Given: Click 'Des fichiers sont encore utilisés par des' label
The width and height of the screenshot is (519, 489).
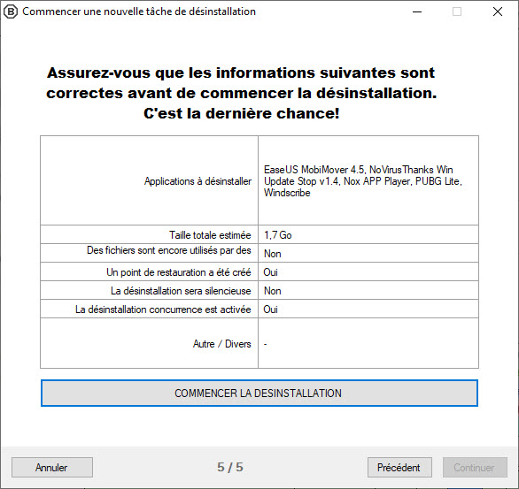Looking at the screenshot, I should [x=169, y=250].
